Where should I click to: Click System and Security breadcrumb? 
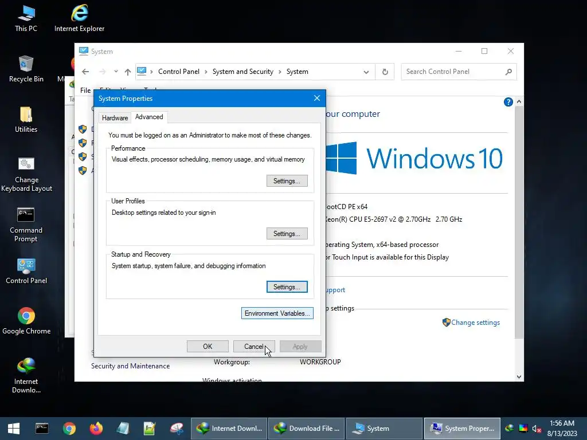point(243,72)
